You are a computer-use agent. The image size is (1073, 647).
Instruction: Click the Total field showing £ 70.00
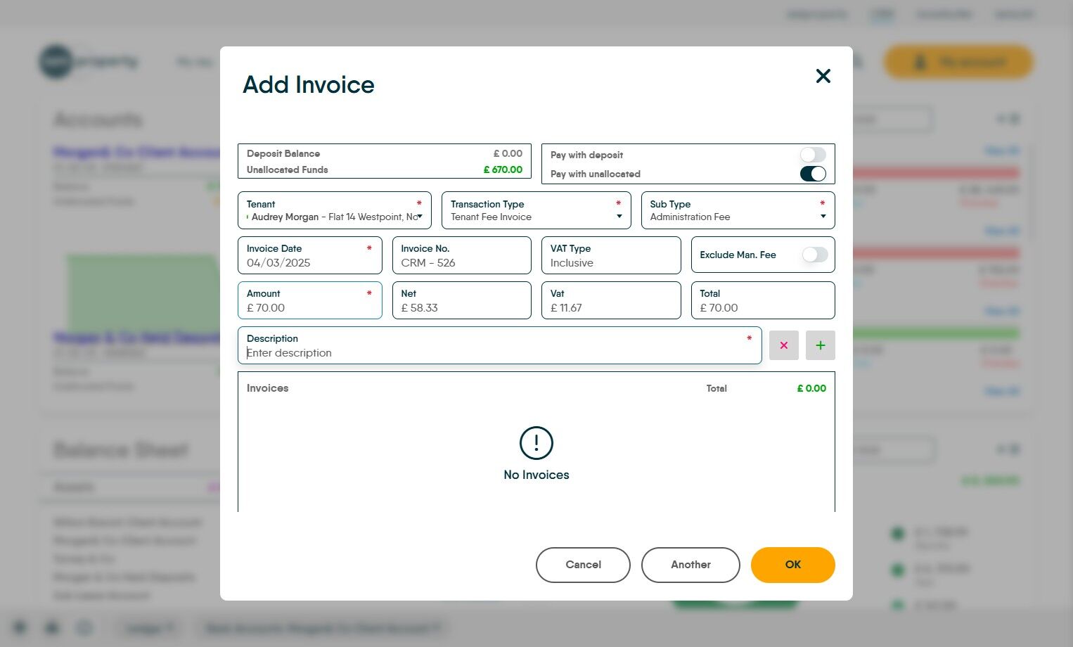tap(763, 300)
